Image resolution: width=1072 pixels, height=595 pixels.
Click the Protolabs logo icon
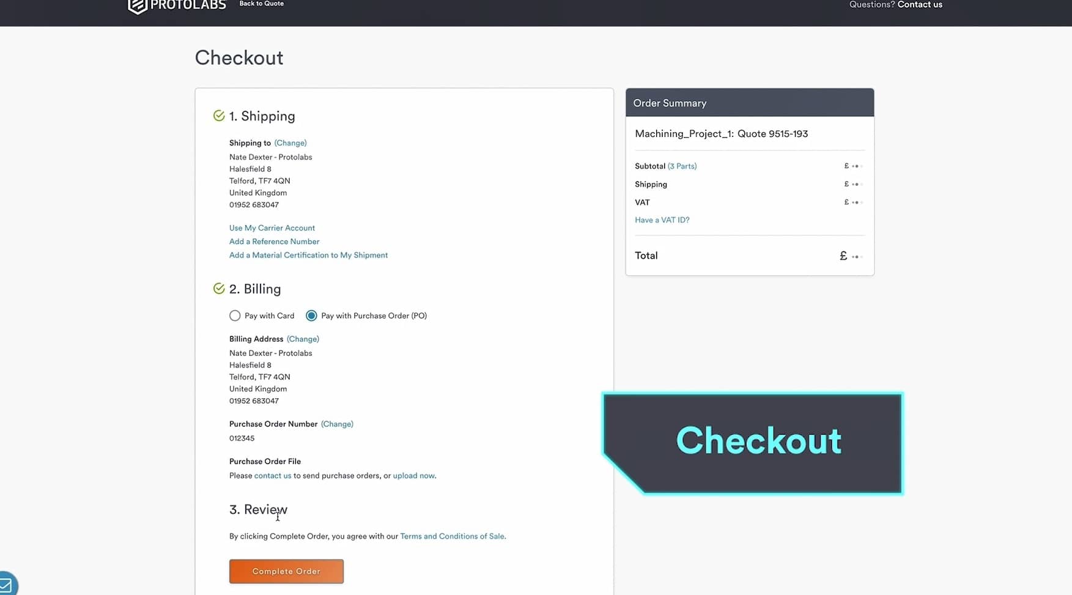[x=137, y=6]
